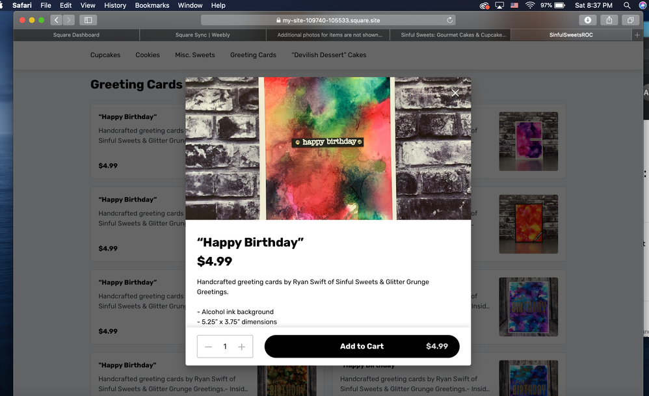The image size is (649, 396).
Task: Open the Downloads list in Safari toolbar
Action: (x=587, y=20)
